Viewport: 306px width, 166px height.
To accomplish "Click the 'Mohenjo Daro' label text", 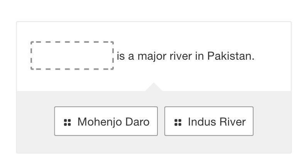I will point(113,122).
